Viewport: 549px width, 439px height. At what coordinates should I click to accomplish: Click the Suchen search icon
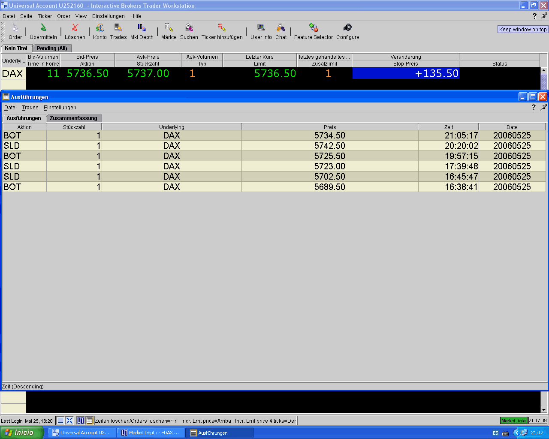coord(189,32)
